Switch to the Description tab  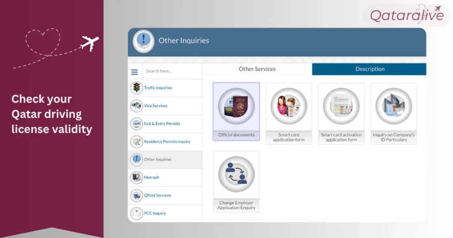point(369,69)
